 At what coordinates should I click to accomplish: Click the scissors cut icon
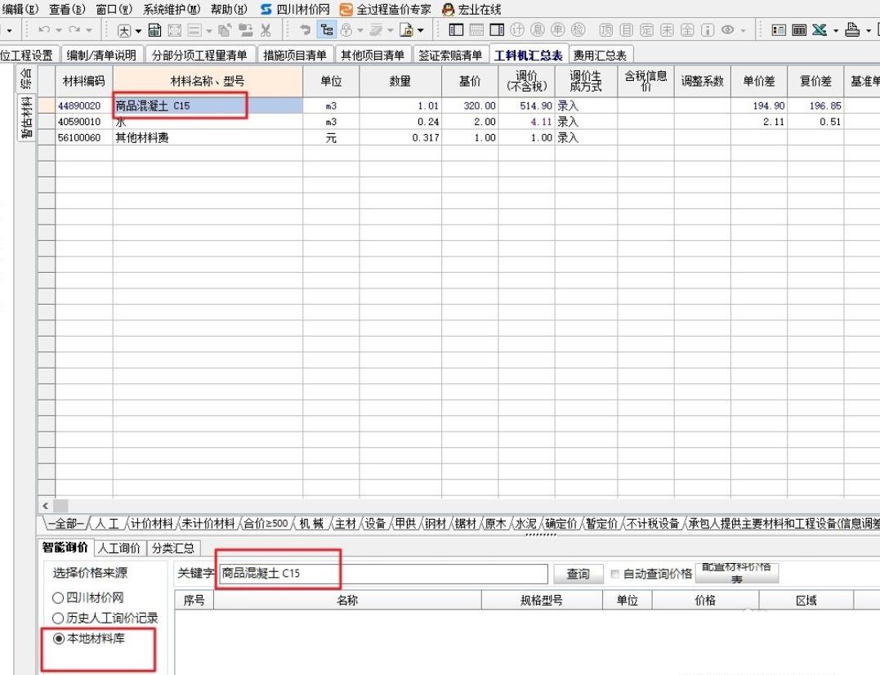[x=266, y=29]
